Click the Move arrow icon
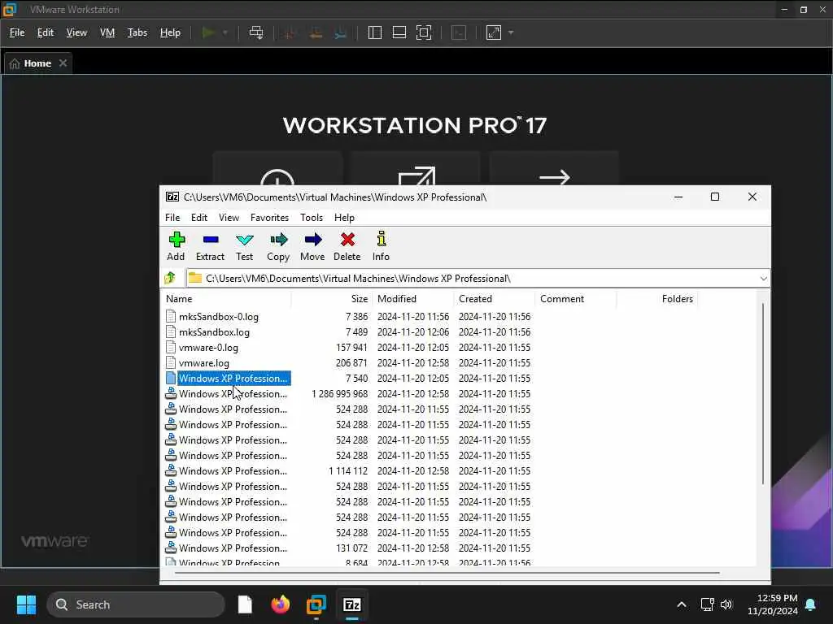 (x=312, y=247)
